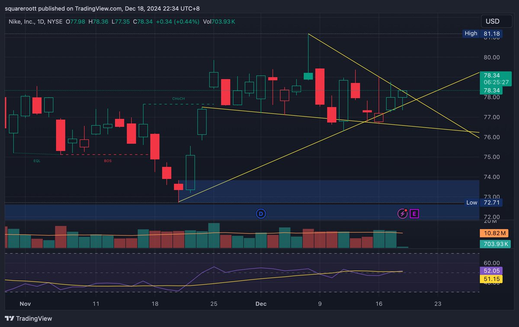
Task: Click the Dec label on the date axis
Action: pos(261,304)
